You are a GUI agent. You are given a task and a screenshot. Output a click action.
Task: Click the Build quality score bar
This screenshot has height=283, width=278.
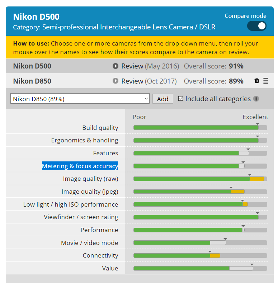point(200,128)
